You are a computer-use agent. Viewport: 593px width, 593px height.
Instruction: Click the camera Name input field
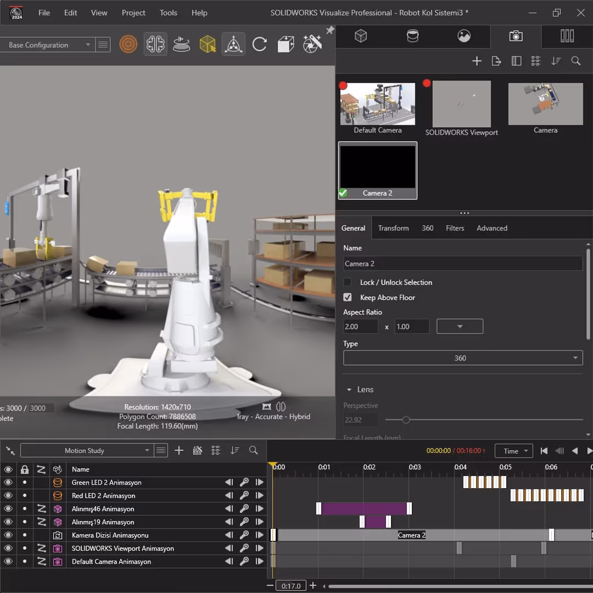click(x=462, y=264)
